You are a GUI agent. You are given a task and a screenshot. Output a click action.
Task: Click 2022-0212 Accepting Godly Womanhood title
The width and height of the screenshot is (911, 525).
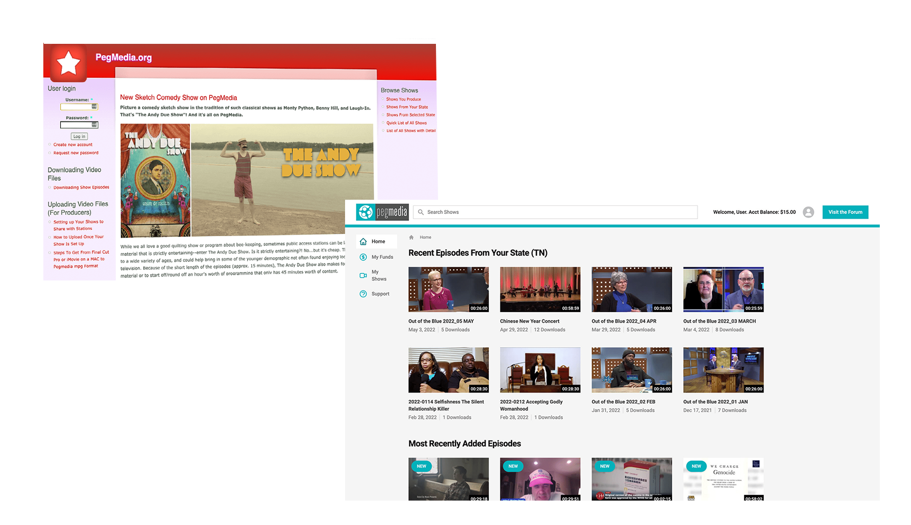coord(531,406)
